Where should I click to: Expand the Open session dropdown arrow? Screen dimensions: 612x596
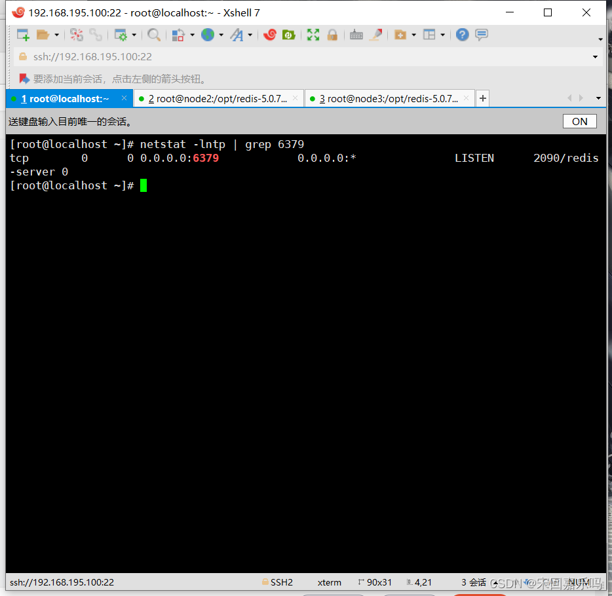tap(56, 35)
